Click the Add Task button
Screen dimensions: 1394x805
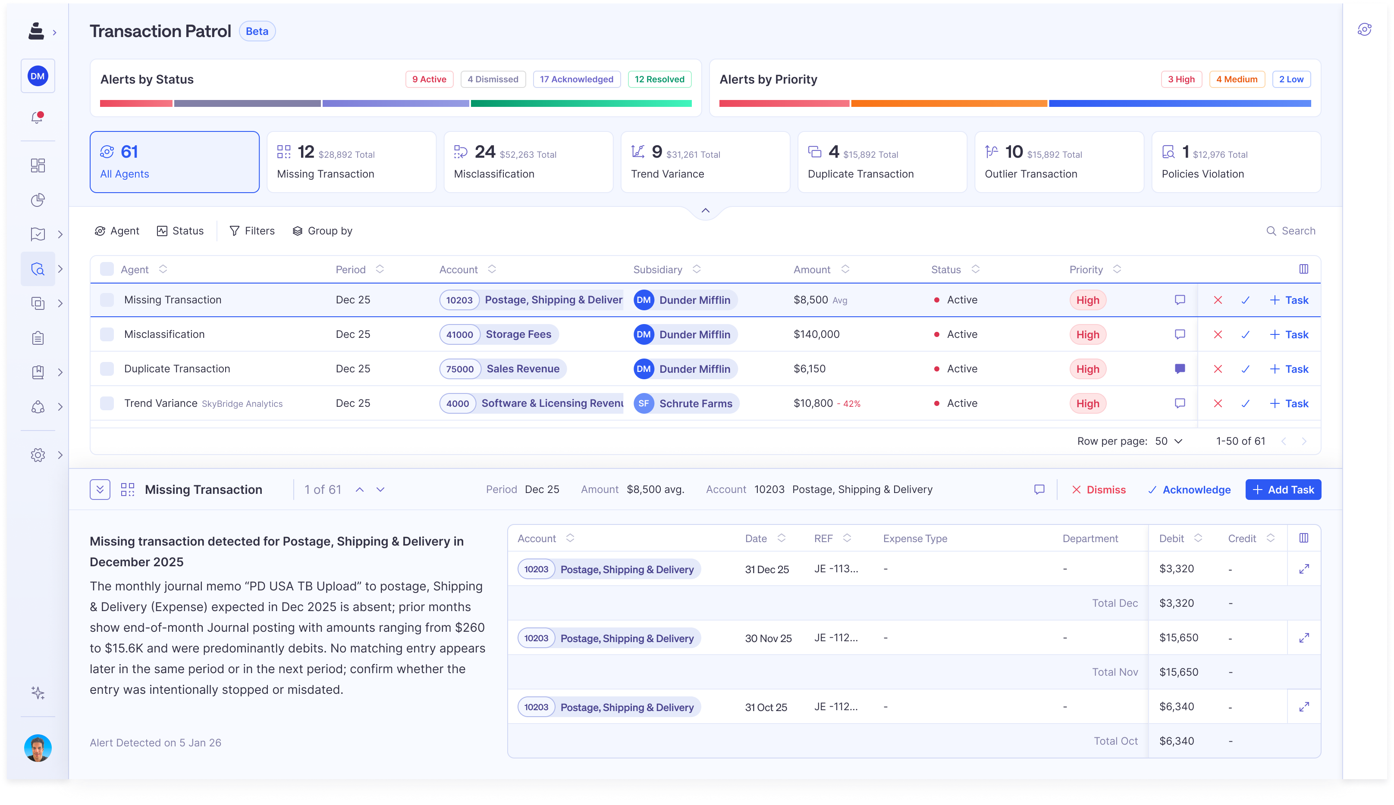1282,489
